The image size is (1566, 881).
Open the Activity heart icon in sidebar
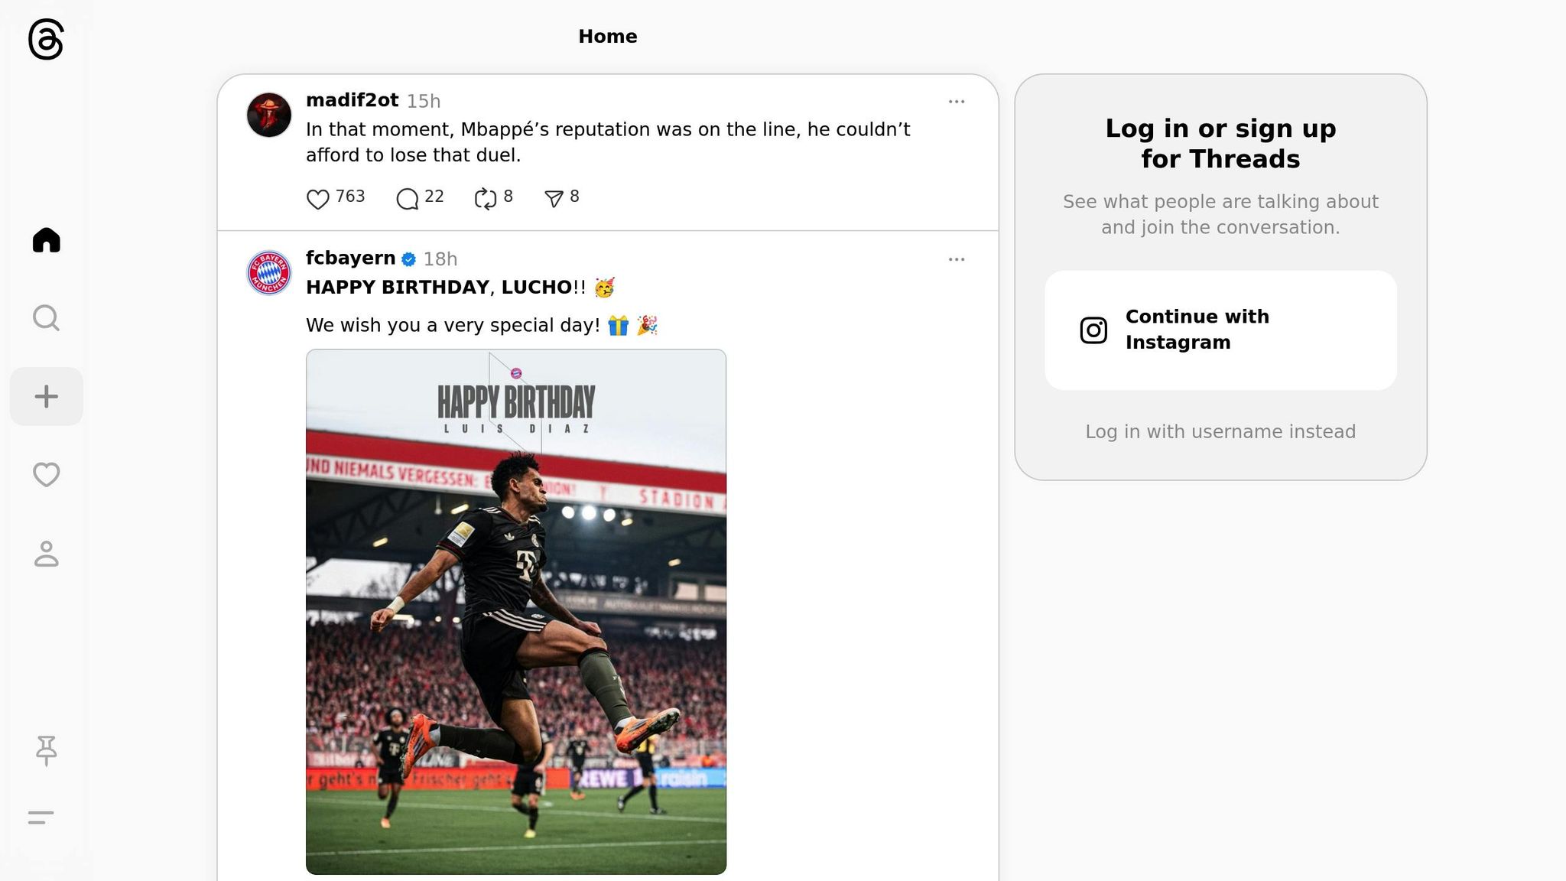click(x=46, y=474)
